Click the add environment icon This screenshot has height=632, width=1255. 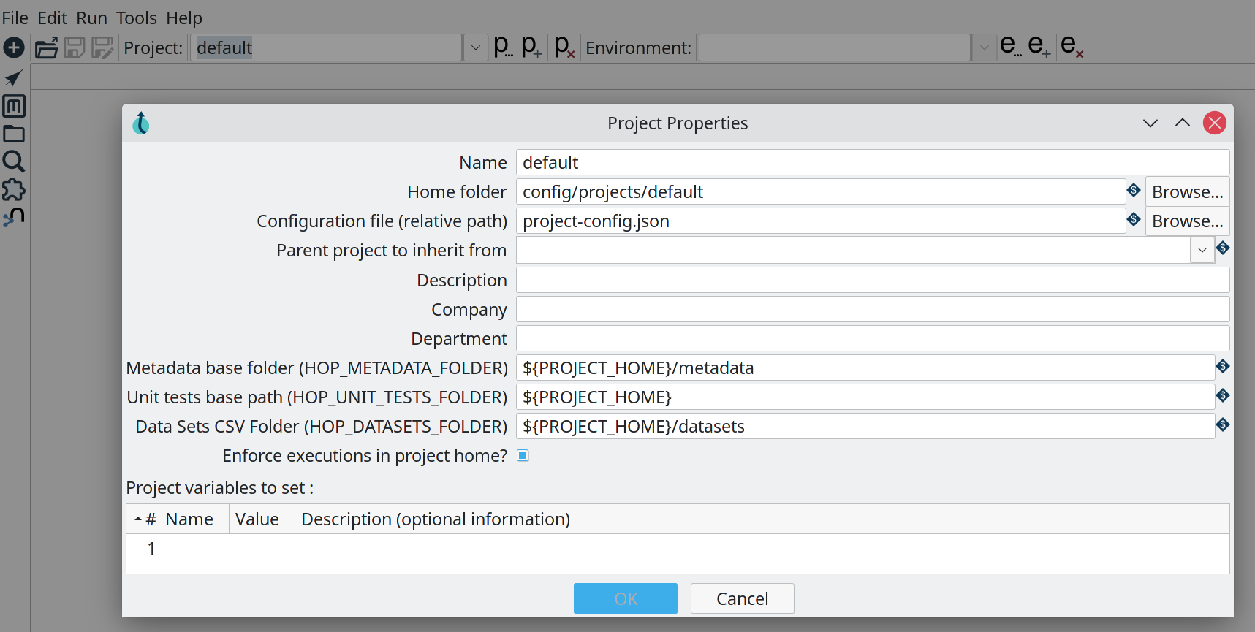tap(1039, 47)
